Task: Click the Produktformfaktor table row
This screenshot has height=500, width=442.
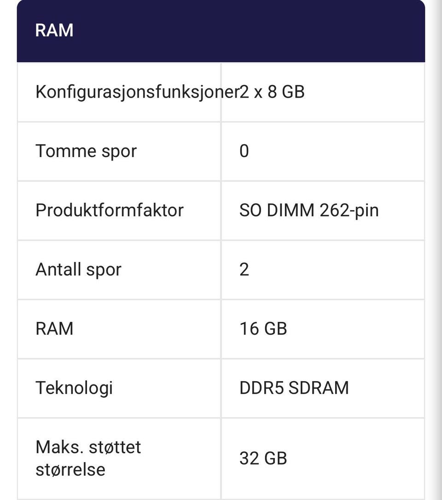Action: (x=221, y=210)
